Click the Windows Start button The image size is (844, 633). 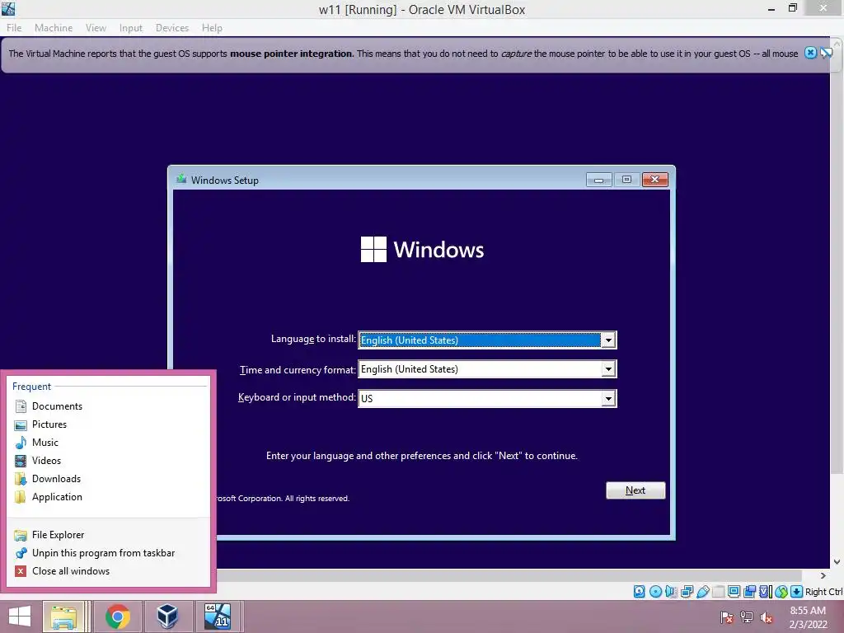tap(20, 617)
